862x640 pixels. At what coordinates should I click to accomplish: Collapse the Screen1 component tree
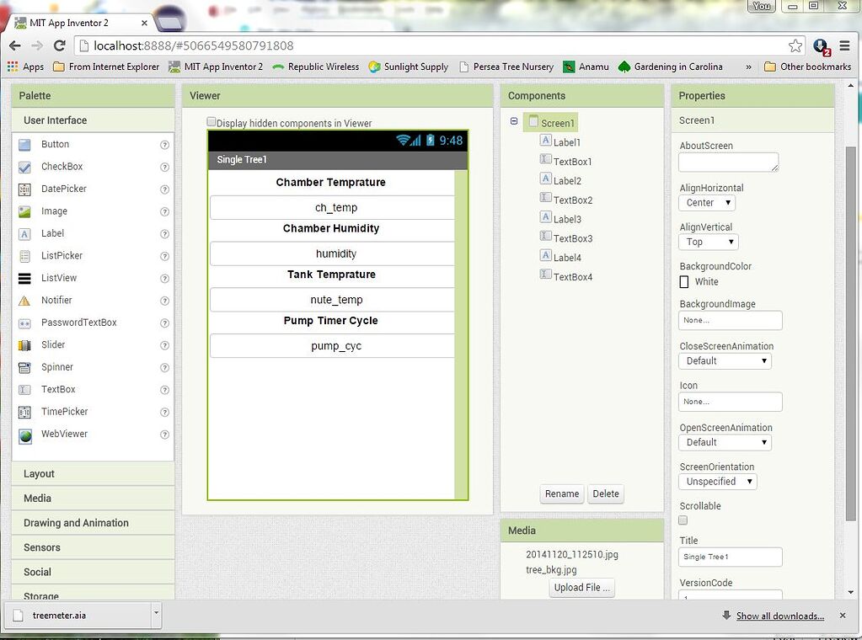(x=514, y=122)
